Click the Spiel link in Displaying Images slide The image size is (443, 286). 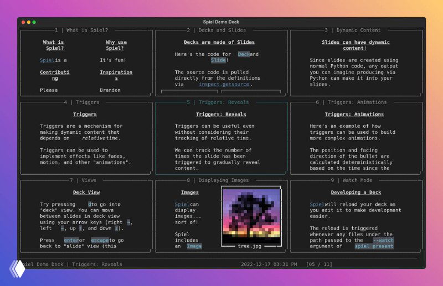pos(182,204)
